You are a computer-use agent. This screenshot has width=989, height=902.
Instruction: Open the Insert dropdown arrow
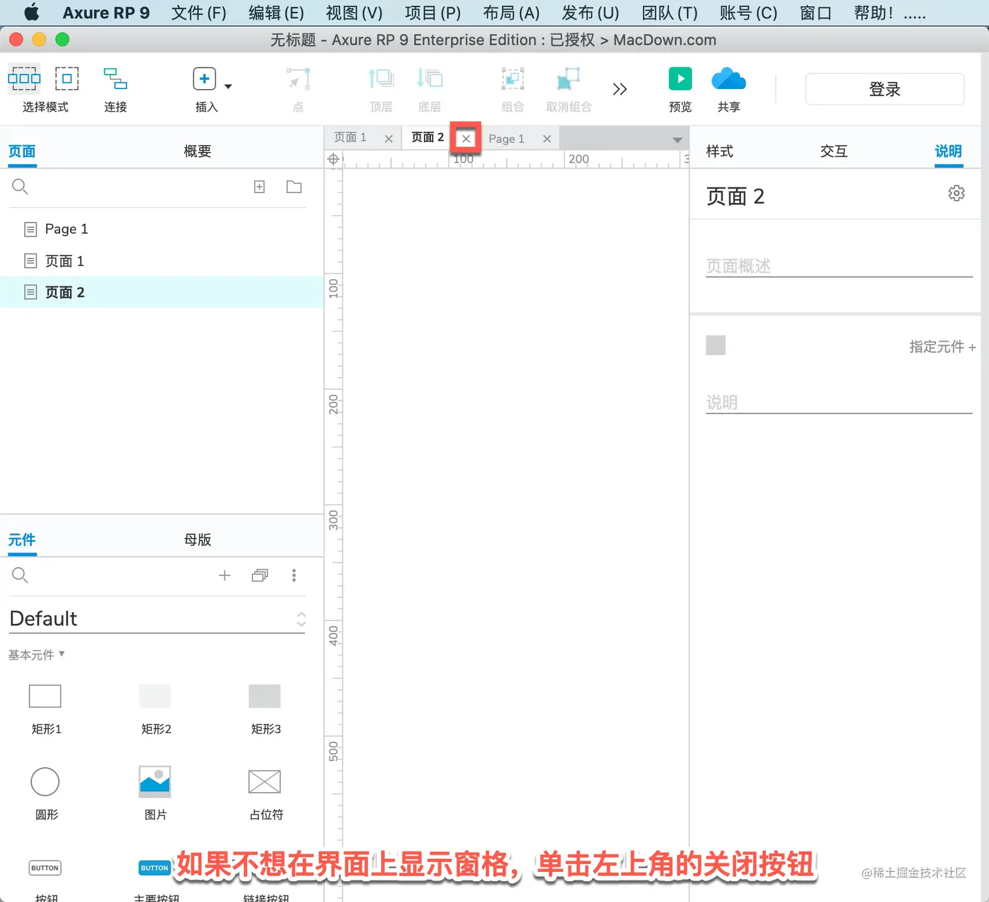tap(228, 86)
